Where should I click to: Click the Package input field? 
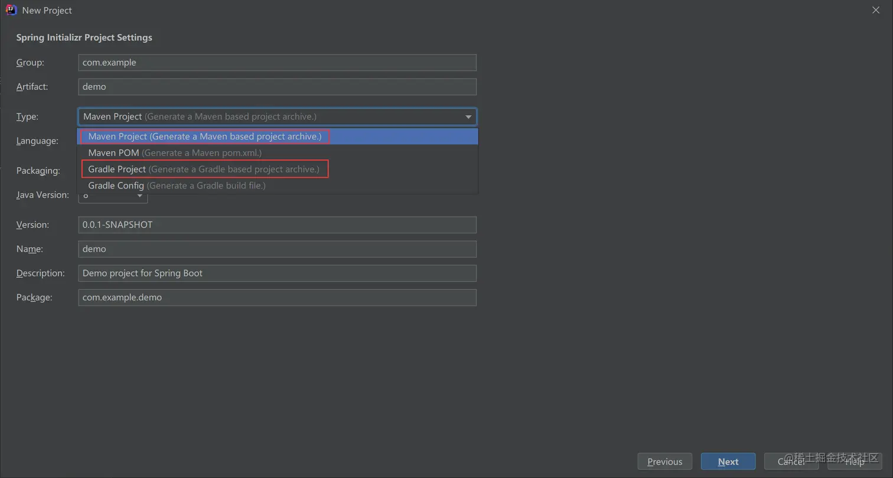click(x=277, y=297)
